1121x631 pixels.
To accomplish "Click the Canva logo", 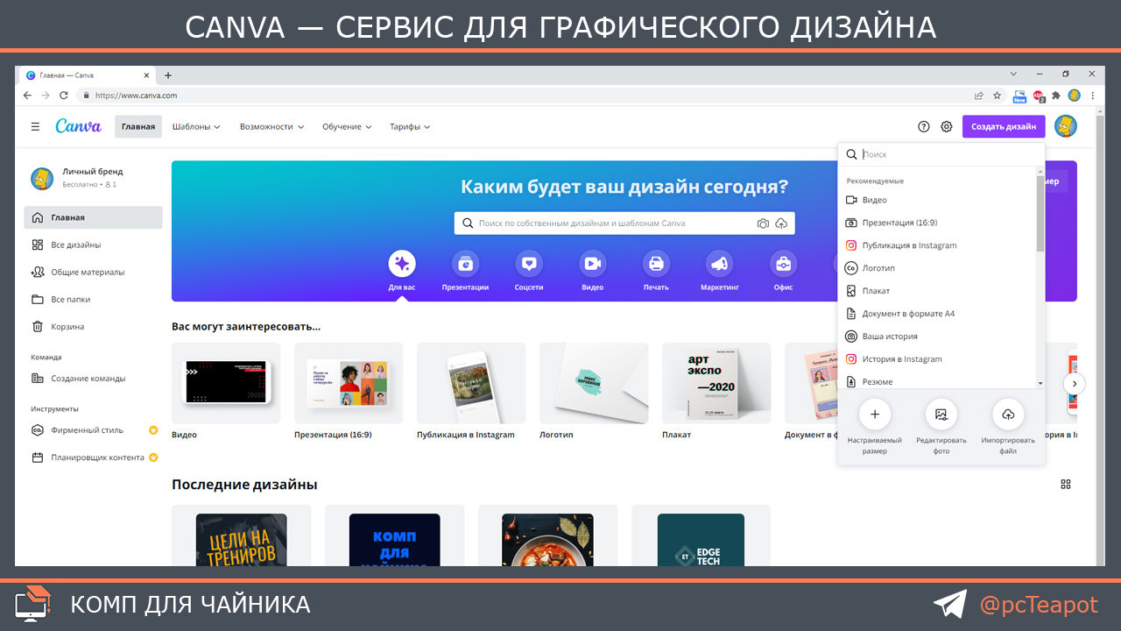I will pyautogui.click(x=78, y=126).
